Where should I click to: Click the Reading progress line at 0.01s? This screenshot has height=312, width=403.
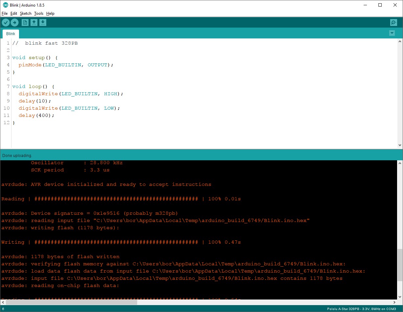[121, 199]
